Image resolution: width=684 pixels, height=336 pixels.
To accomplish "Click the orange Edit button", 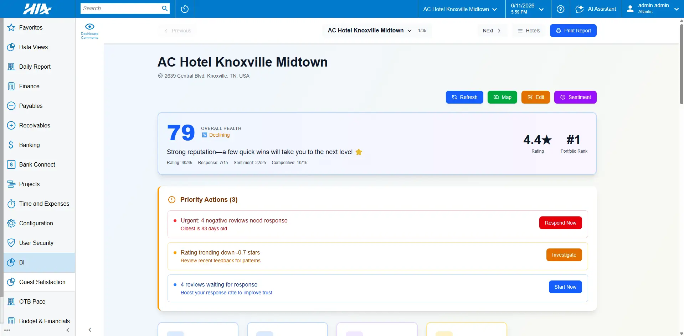I will point(535,97).
